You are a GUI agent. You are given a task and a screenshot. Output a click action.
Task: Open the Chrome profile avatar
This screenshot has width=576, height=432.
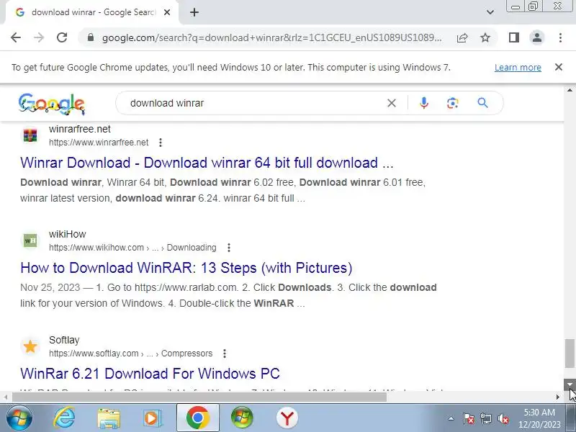tap(536, 37)
